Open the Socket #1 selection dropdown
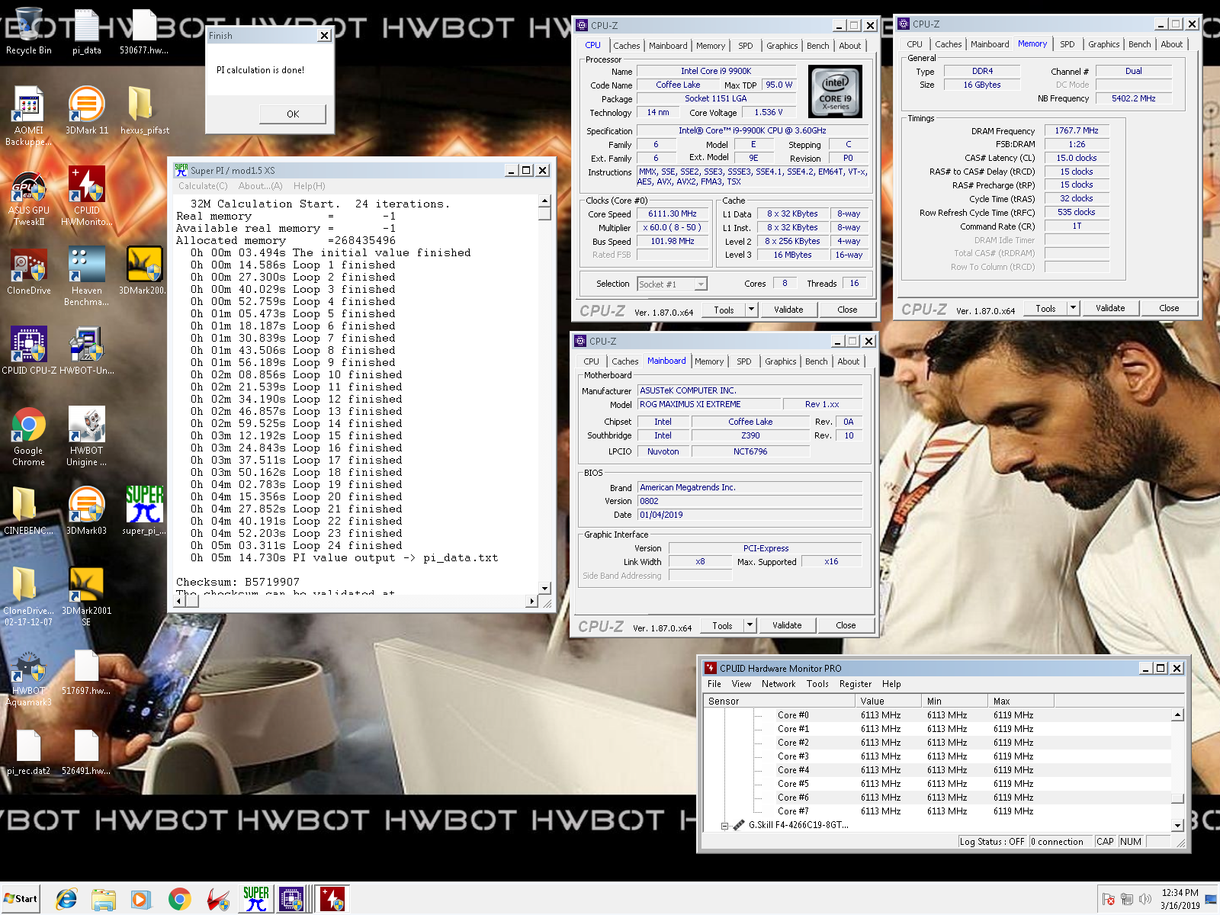 click(672, 284)
